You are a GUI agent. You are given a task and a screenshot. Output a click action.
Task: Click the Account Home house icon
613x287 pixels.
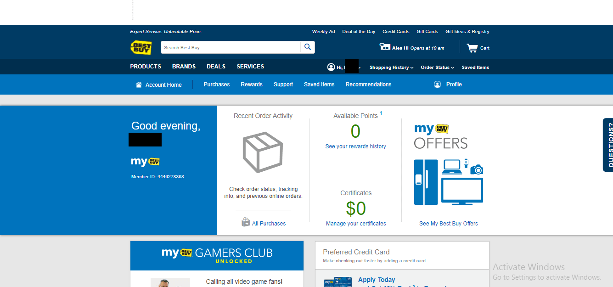tap(139, 84)
